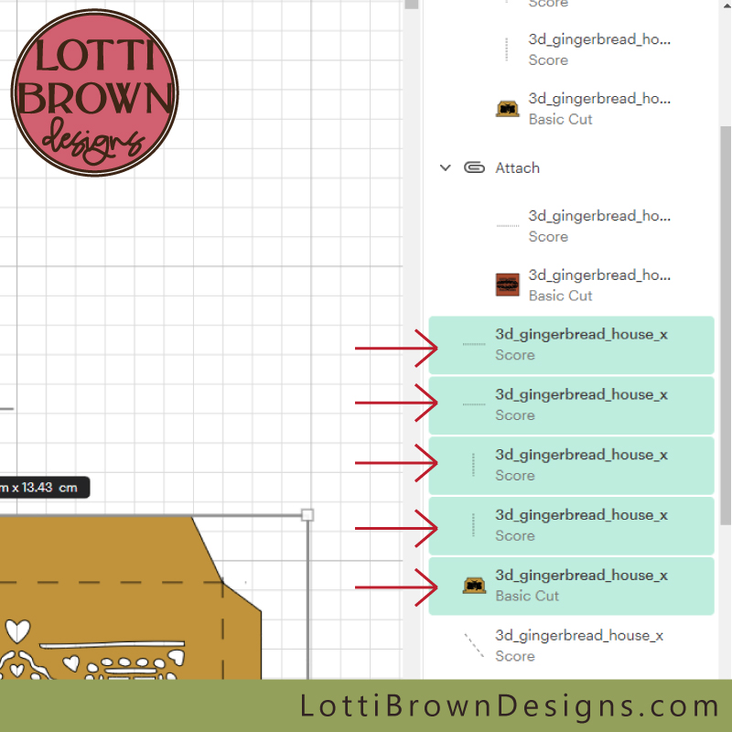732x732 pixels.
Task: Click the 13.43 cm size tooltip
Action: [44, 488]
